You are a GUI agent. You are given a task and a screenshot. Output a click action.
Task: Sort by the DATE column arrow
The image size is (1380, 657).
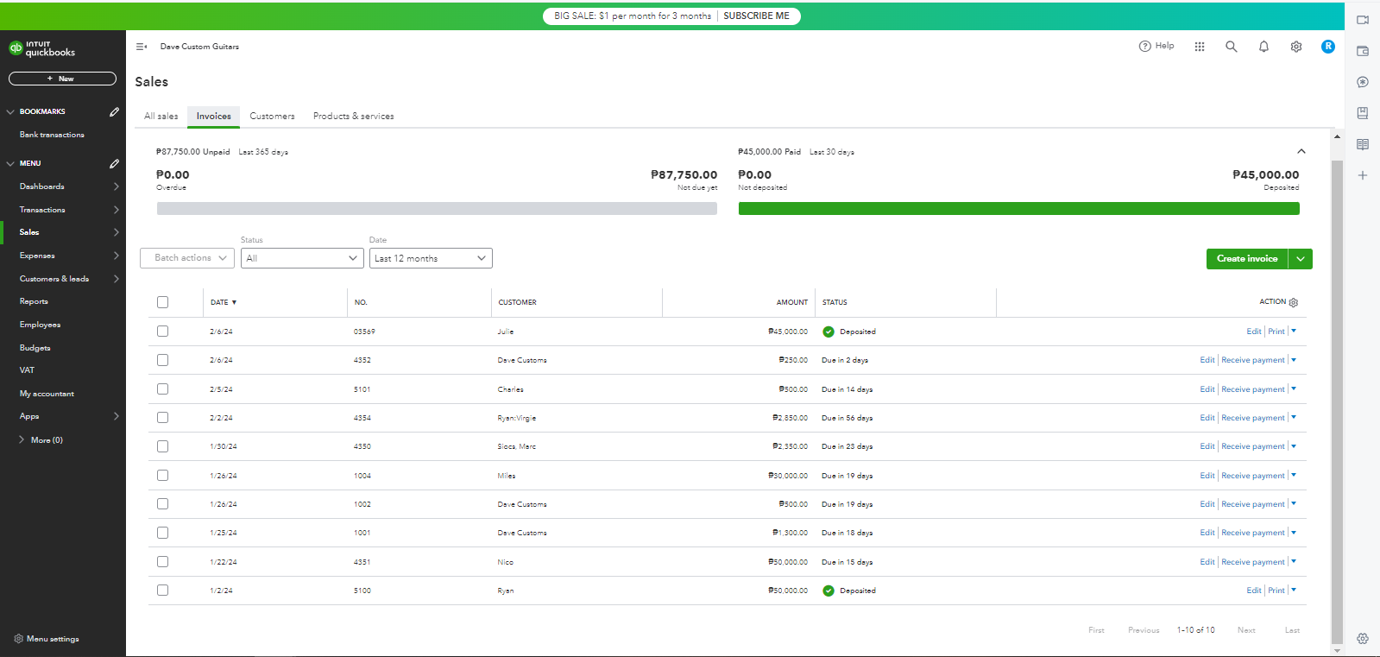234,302
